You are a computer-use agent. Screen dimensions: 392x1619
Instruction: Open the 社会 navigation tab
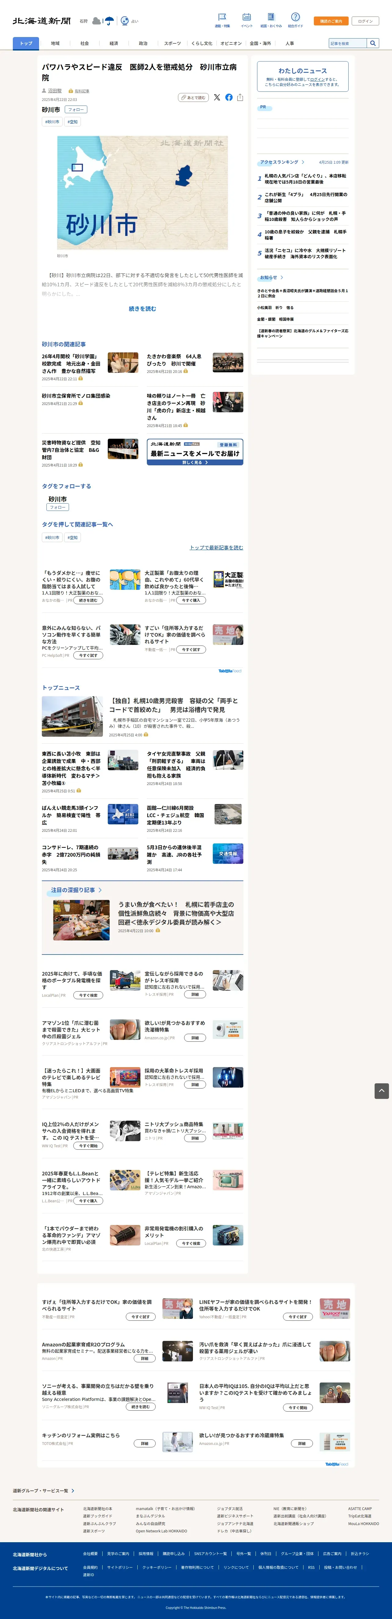85,43
